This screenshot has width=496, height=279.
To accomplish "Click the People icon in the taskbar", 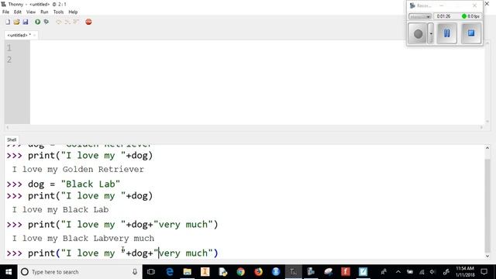I will 384,272.
